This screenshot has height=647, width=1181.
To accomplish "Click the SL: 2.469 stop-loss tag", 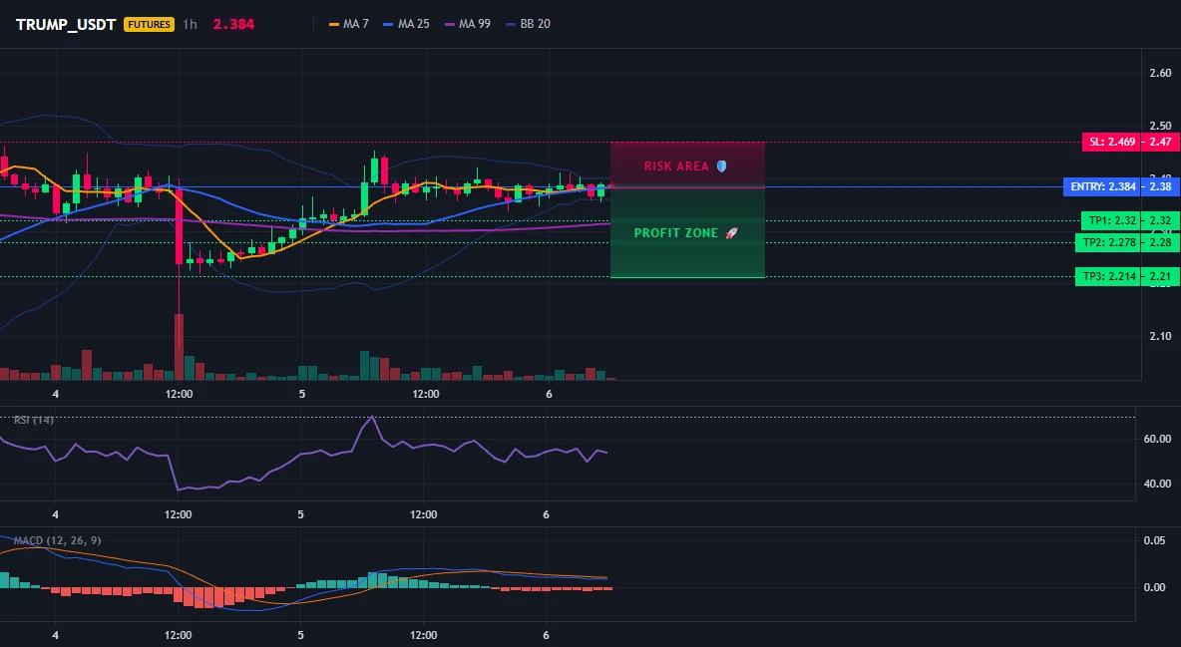I will (x=1111, y=142).
